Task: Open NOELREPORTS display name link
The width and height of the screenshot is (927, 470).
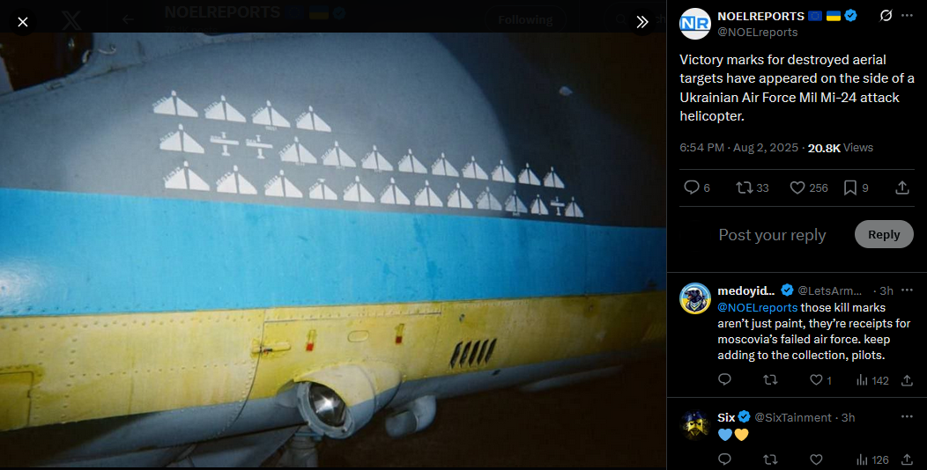Action: pos(760,16)
